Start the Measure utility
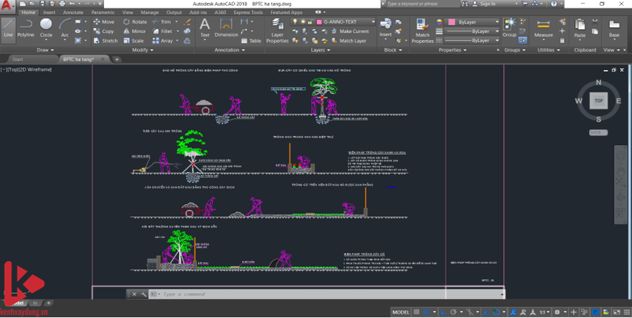 pos(544,28)
